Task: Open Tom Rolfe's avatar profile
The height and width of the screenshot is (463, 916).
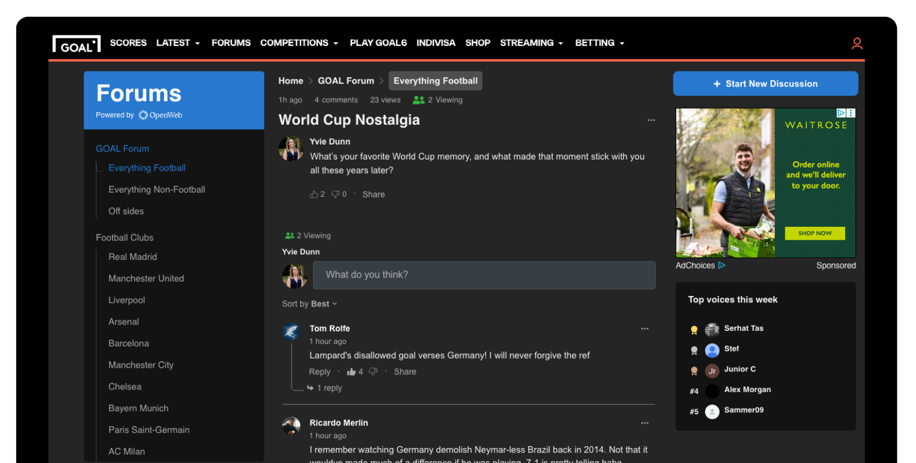Action: tap(291, 331)
